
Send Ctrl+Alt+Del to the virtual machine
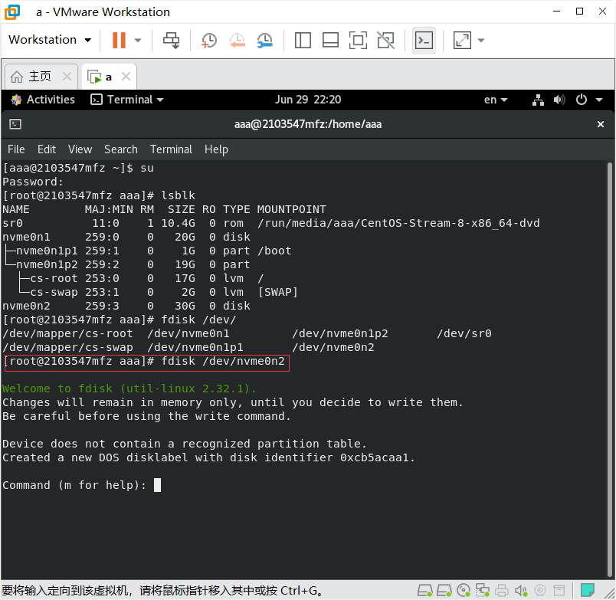172,40
